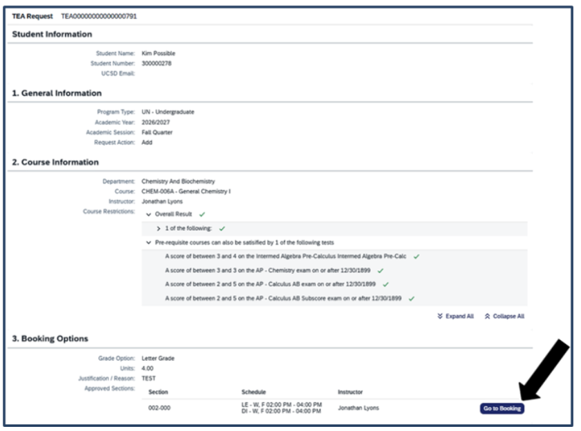581x431 pixels.
Task: Click the 1. General Information heading
Action: (57, 93)
